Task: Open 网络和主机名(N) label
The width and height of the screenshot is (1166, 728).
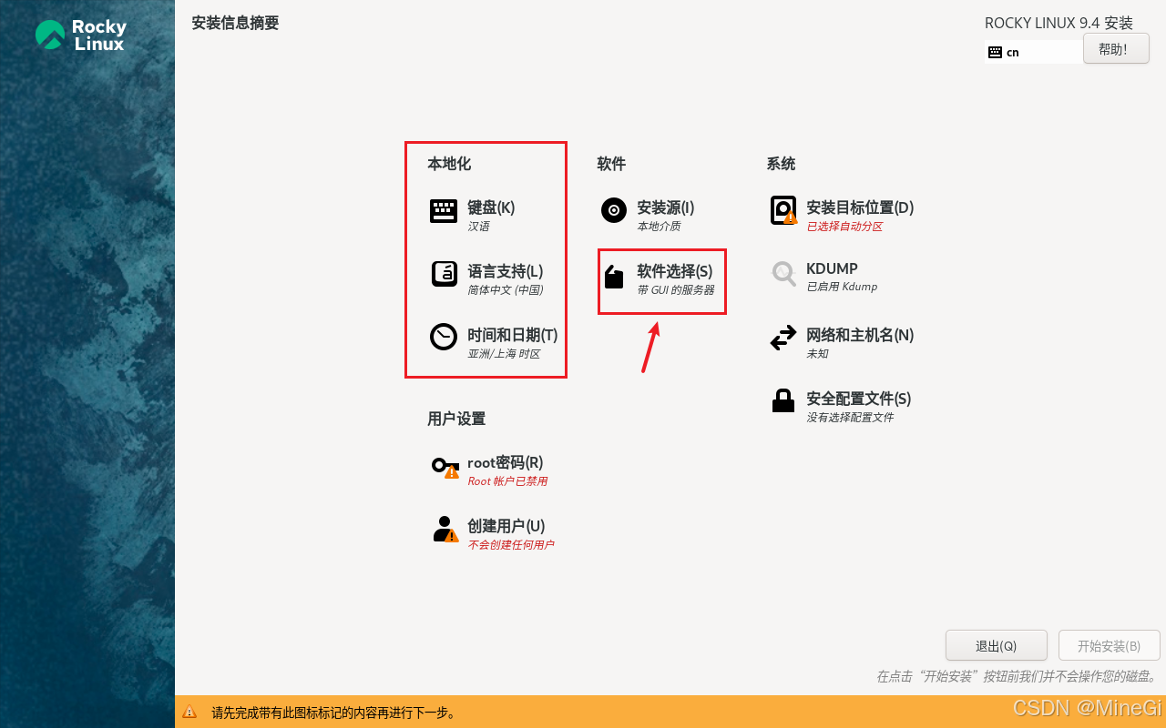Action: coord(860,335)
